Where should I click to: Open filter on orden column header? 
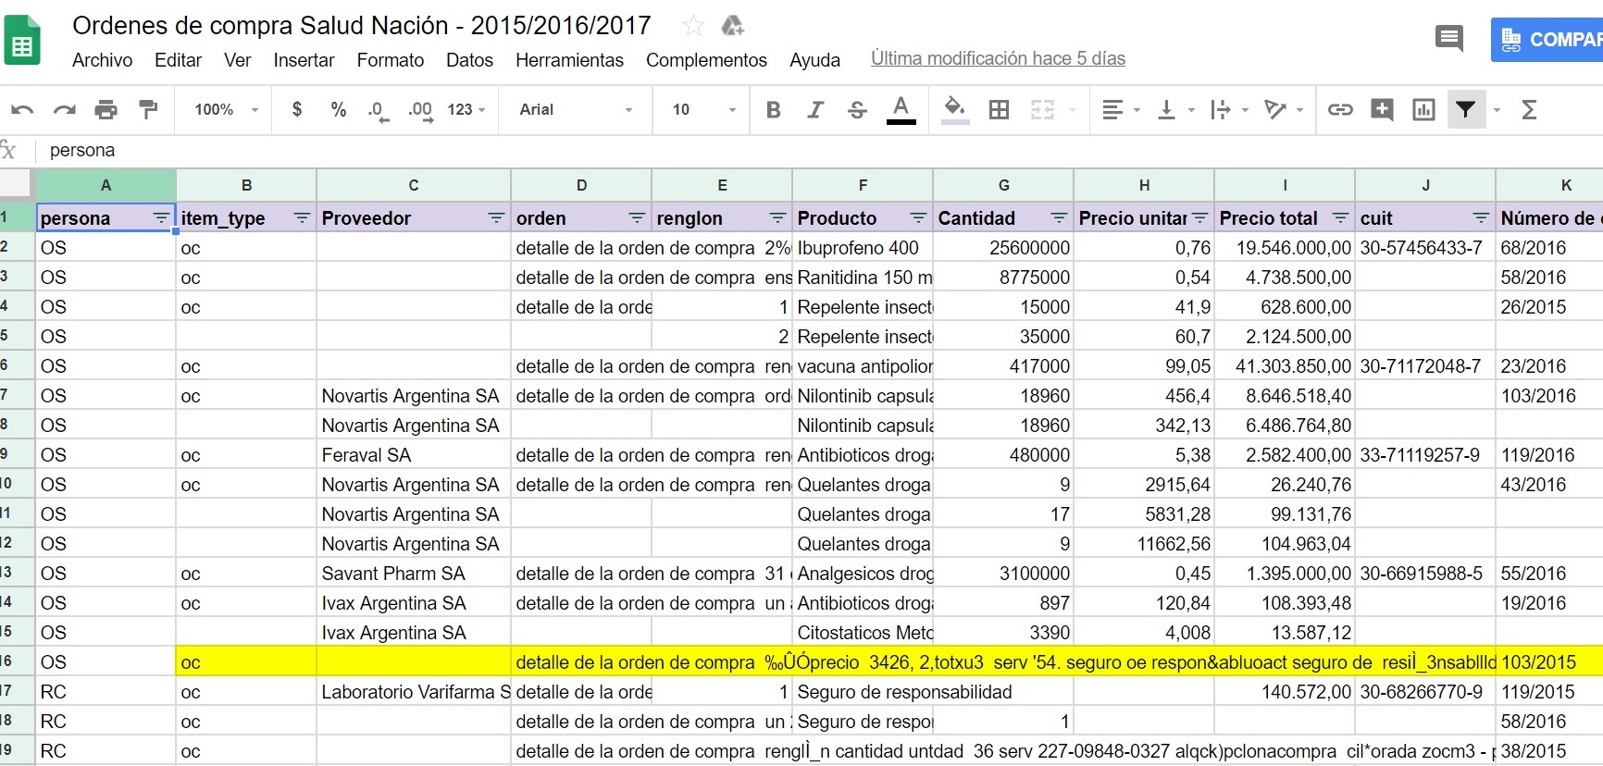coord(637,218)
